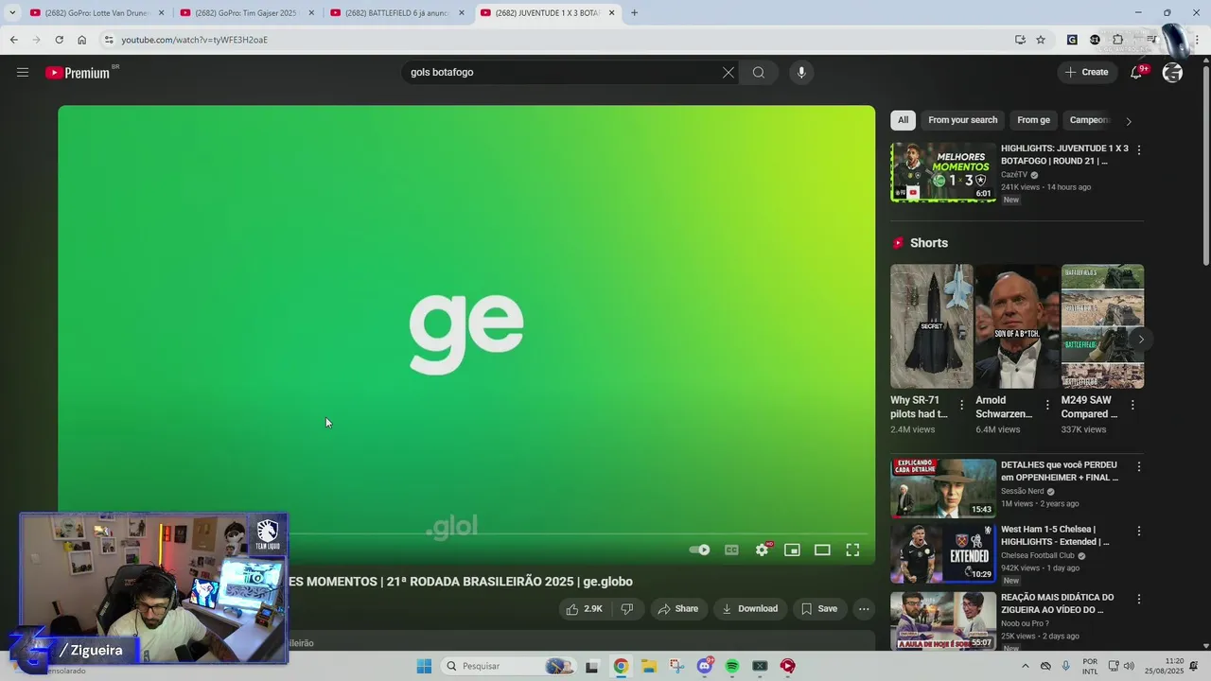Open Chrome extensions puzzle icon
This screenshot has width=1211, height=681.
[x=1117, y=40]
